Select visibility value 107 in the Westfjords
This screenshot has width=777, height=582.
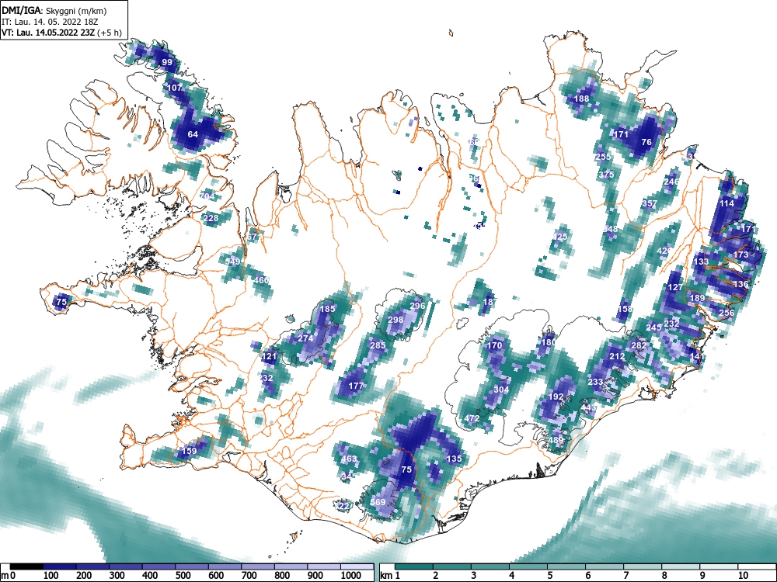pyautogui.click(x=175, y=88)
